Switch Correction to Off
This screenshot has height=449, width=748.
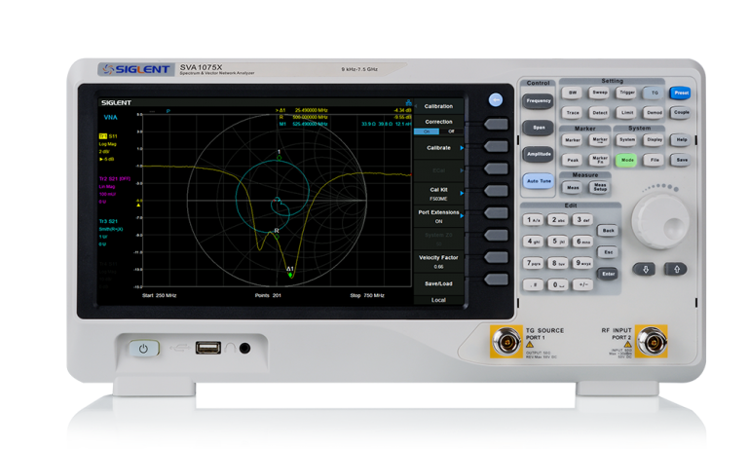tap(451, 131)
